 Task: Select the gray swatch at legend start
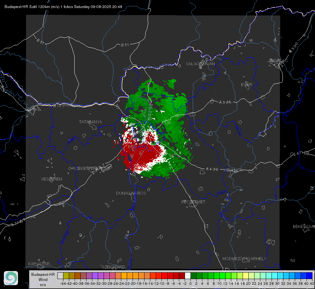pyautogui.click(x=60, y=276)
